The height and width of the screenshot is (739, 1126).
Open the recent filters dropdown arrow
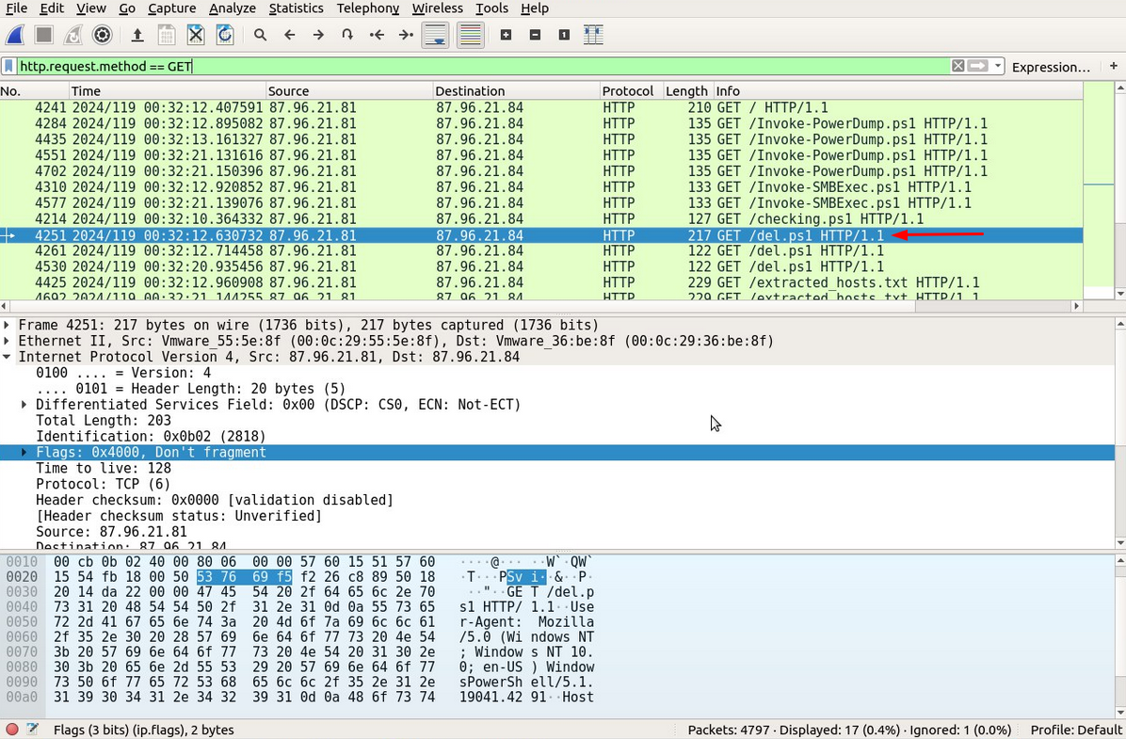click(x=998, y=67)
